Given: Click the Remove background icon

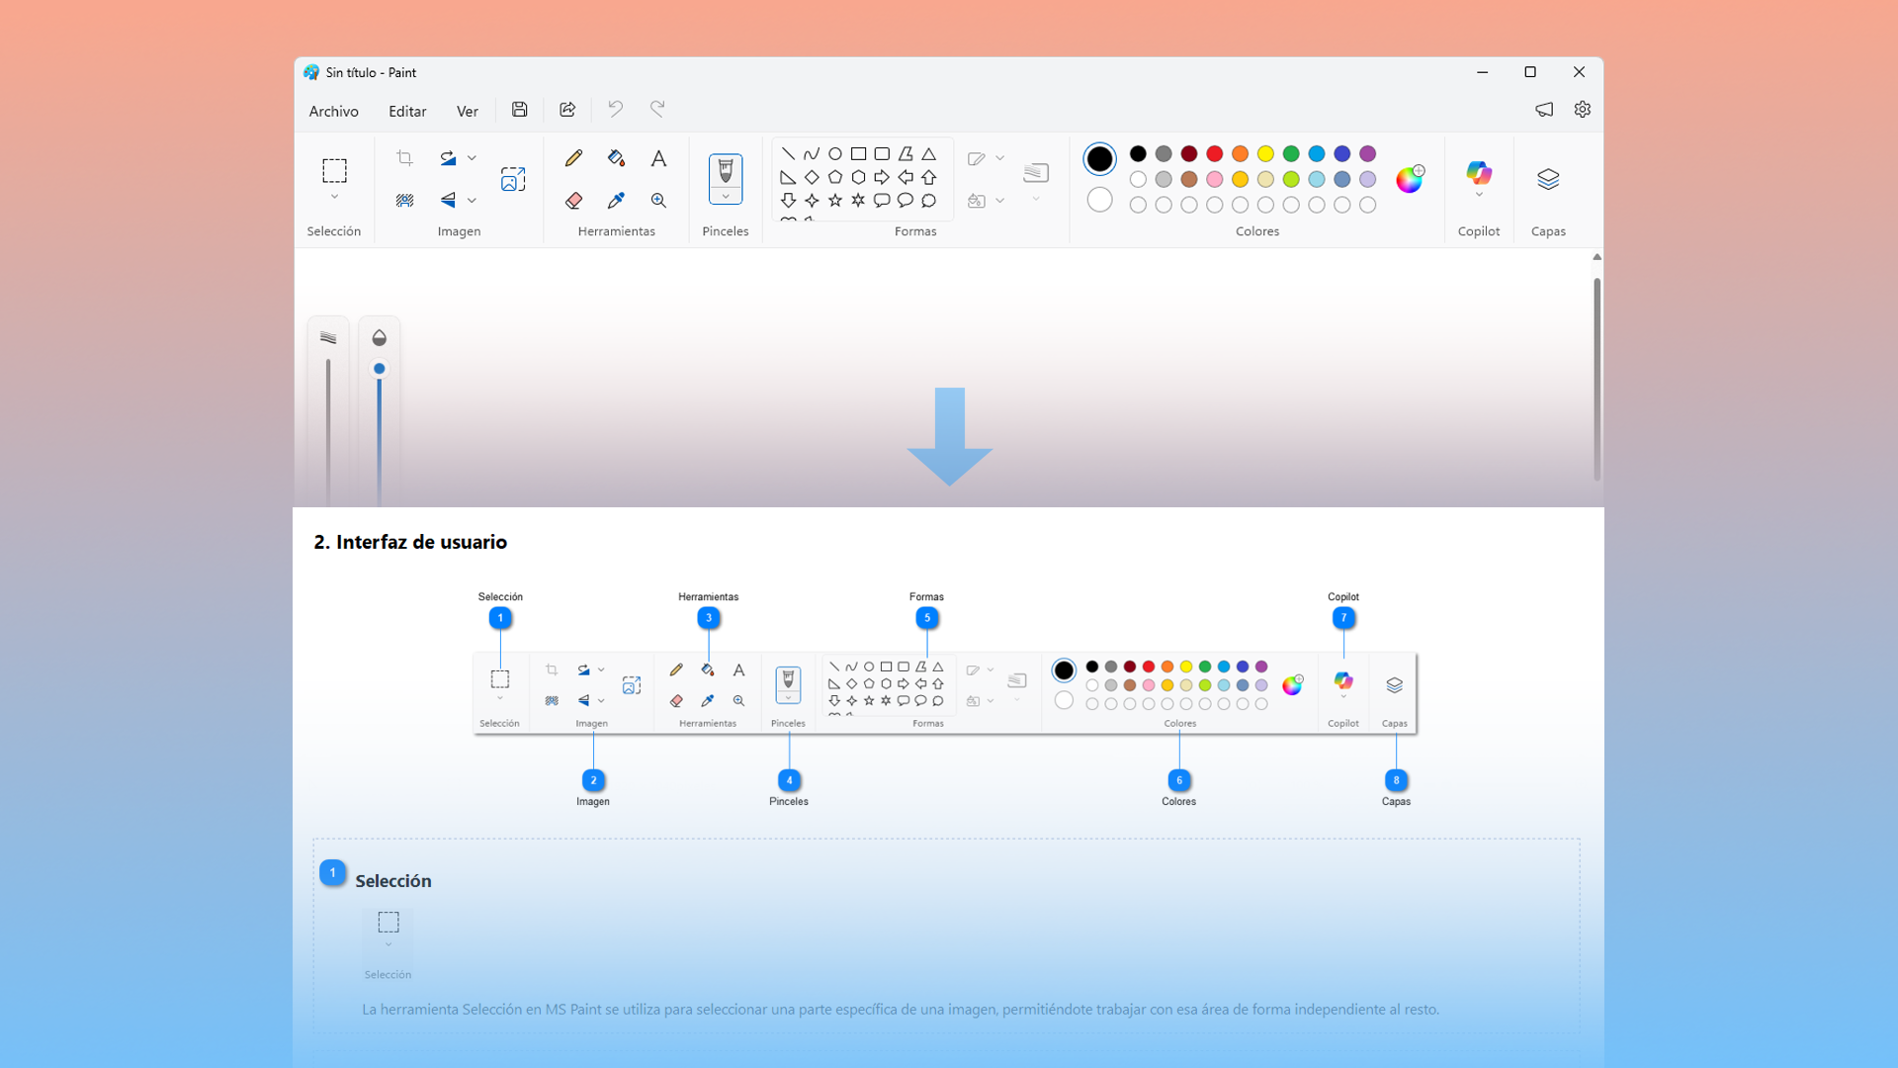Looking at the screenshot, I should pos(404,201).
